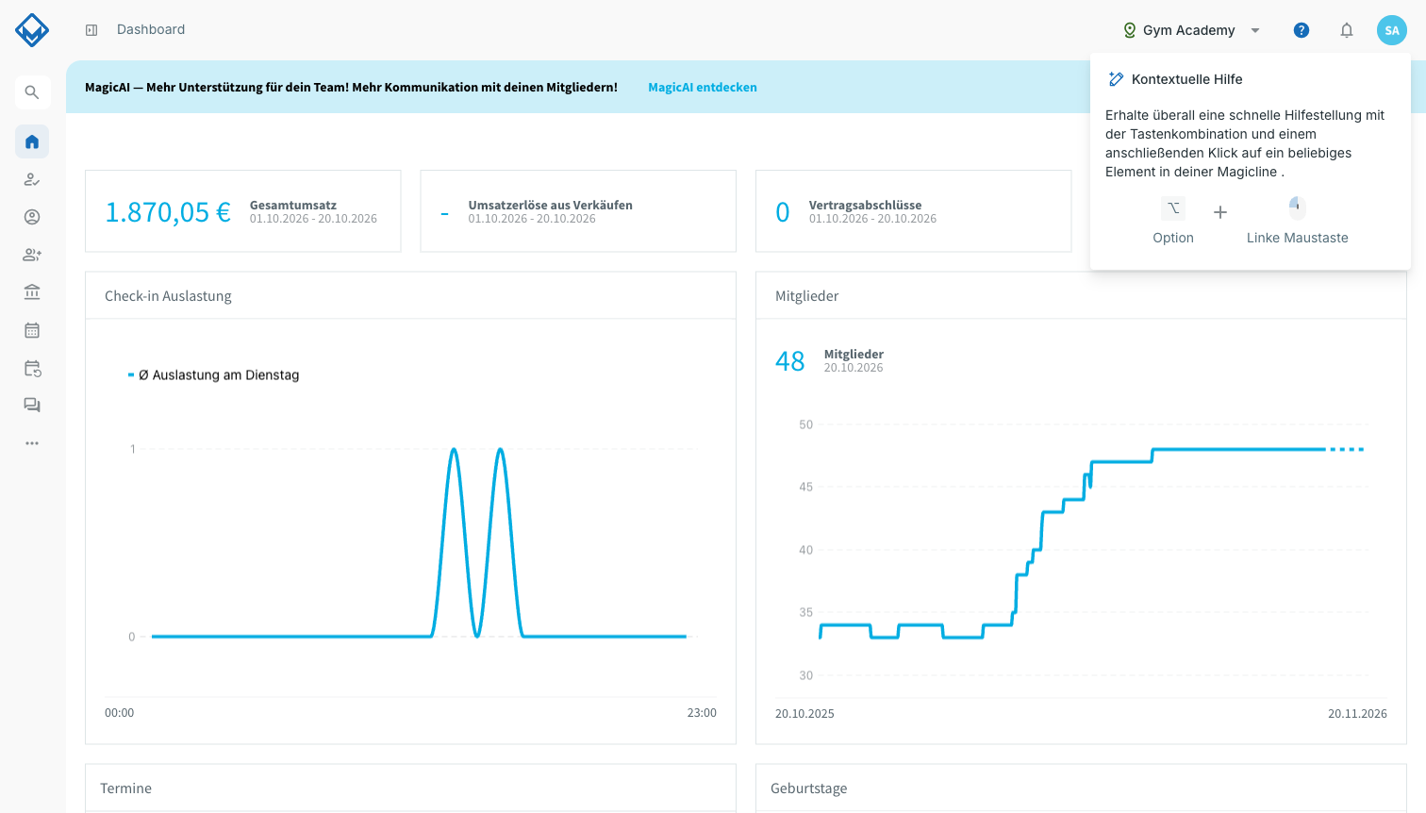The width and height of the screenshot is (1426, 813).
Task: Open the member profile circle icon
Action: tap(32, 217)
